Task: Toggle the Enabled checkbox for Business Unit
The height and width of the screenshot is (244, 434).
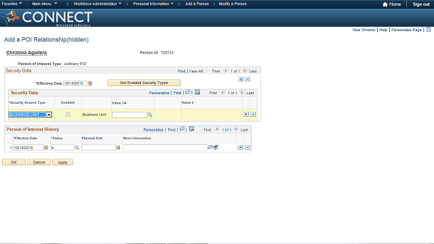Action: pos(68,115)
